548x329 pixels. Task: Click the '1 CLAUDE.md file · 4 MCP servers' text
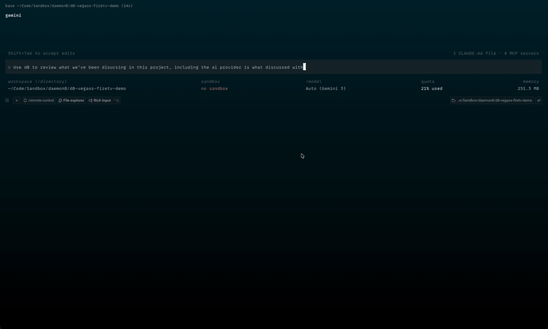click(496, 53)
